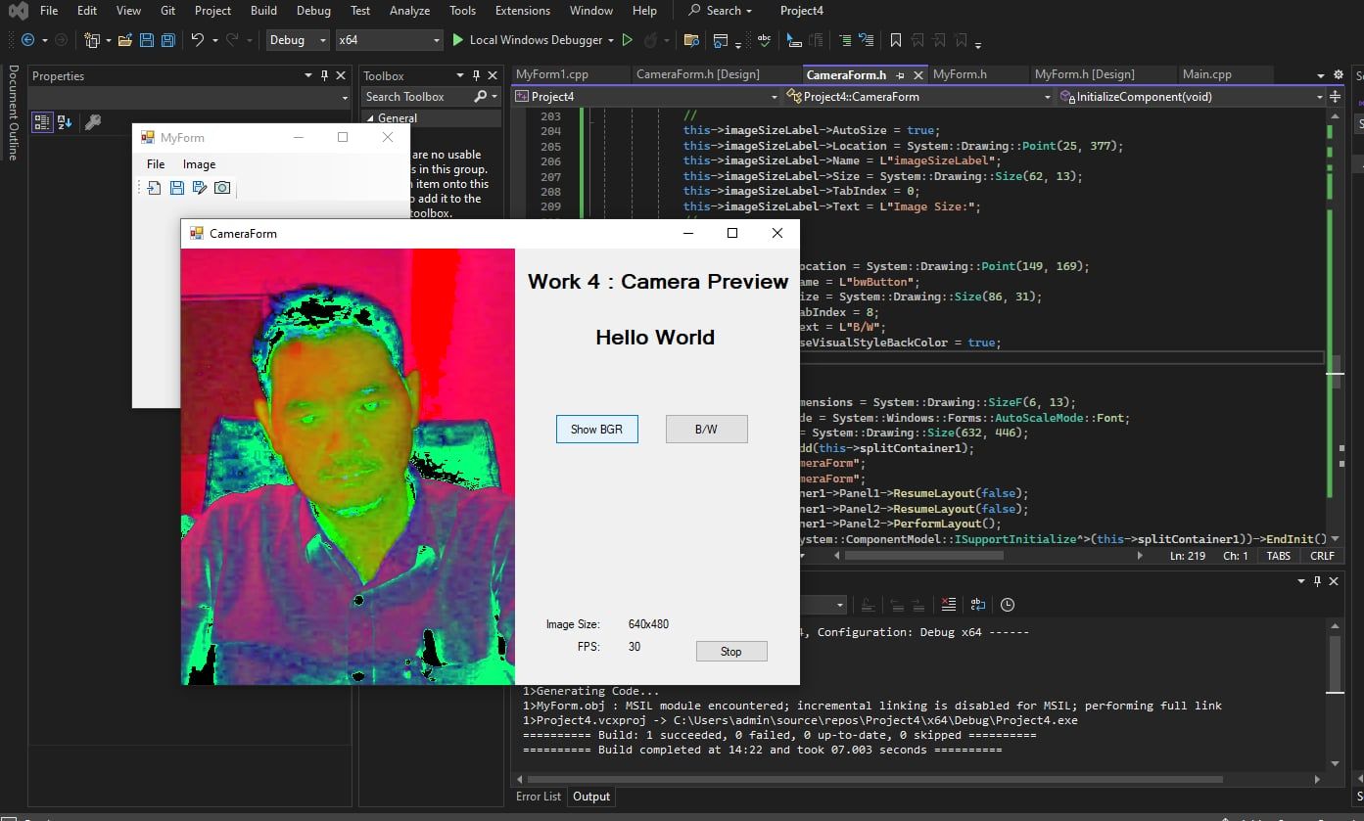Click the Ln: 219 line indicator
Viewport: 1364px width, 821px height.
(1190, 556)
